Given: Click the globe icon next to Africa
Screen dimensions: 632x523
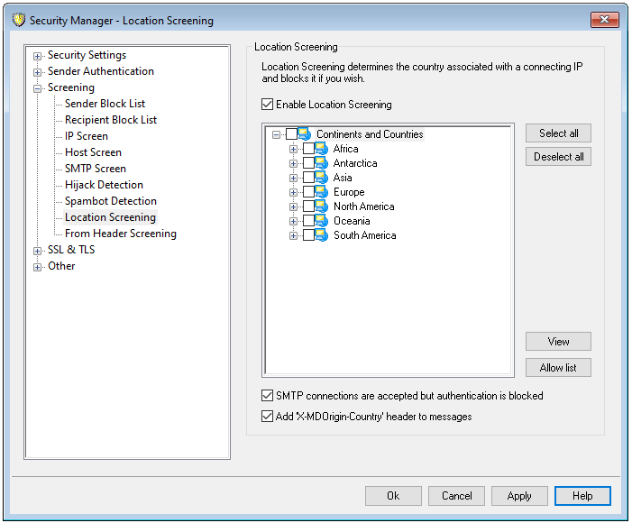Looking at the screenshot, I should point(322,149).
